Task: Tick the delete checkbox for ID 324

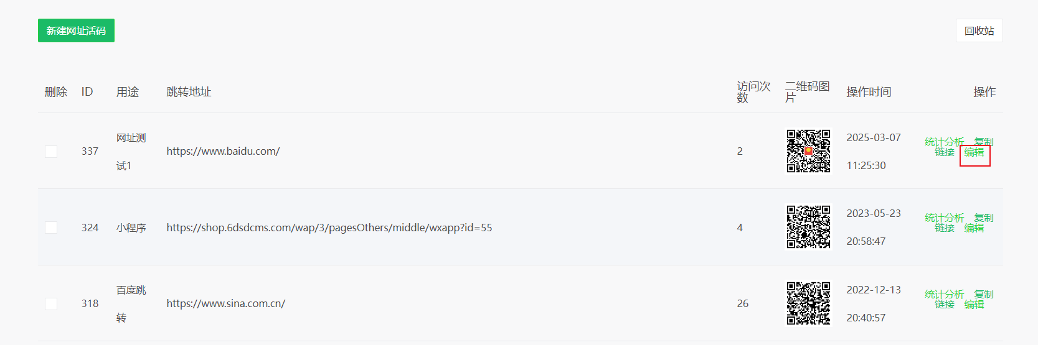Action: coord(51,228)
